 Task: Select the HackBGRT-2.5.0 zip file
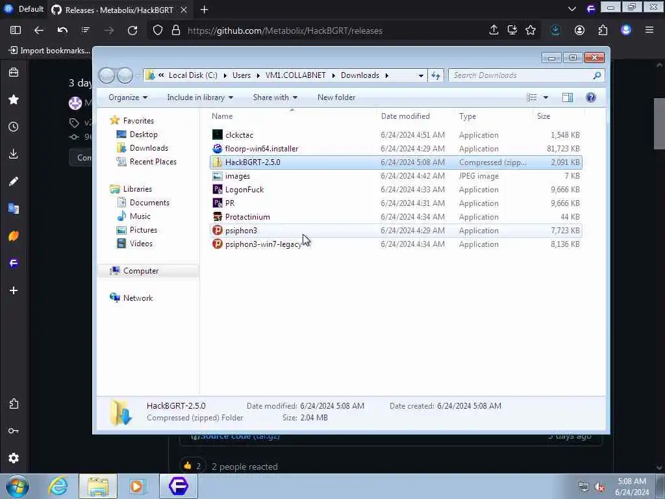click(395, 162)
